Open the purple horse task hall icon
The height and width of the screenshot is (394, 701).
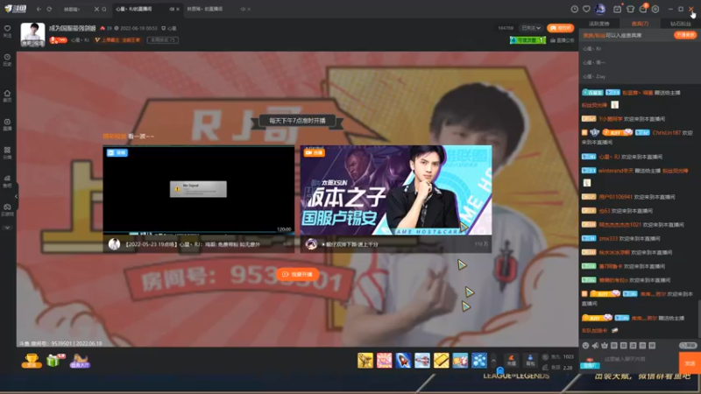click(80, 361)
